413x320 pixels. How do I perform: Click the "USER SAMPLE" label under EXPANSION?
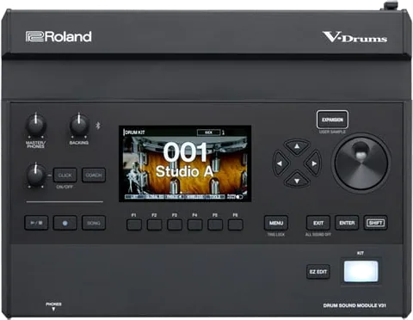[x=332, y=132]
